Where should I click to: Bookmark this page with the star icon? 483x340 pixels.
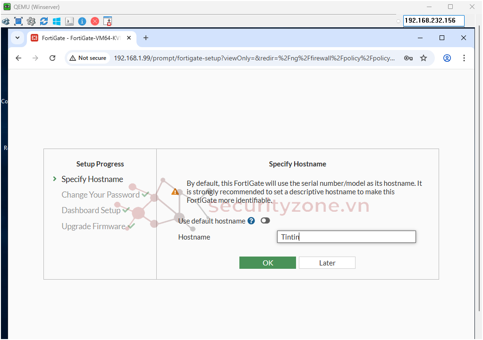[x=424, y=58]
